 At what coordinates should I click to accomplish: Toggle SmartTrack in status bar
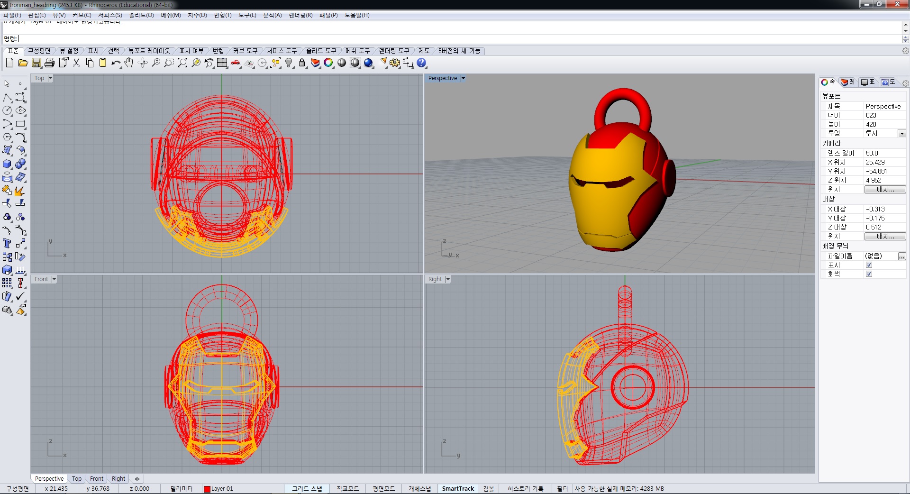[458, 489]
